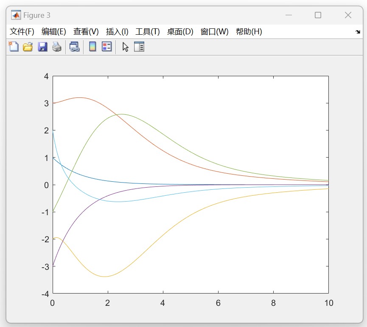Create a new figure with the toolbar icon
The height and width of the screenshot is (327, 367).
(14, 47)
